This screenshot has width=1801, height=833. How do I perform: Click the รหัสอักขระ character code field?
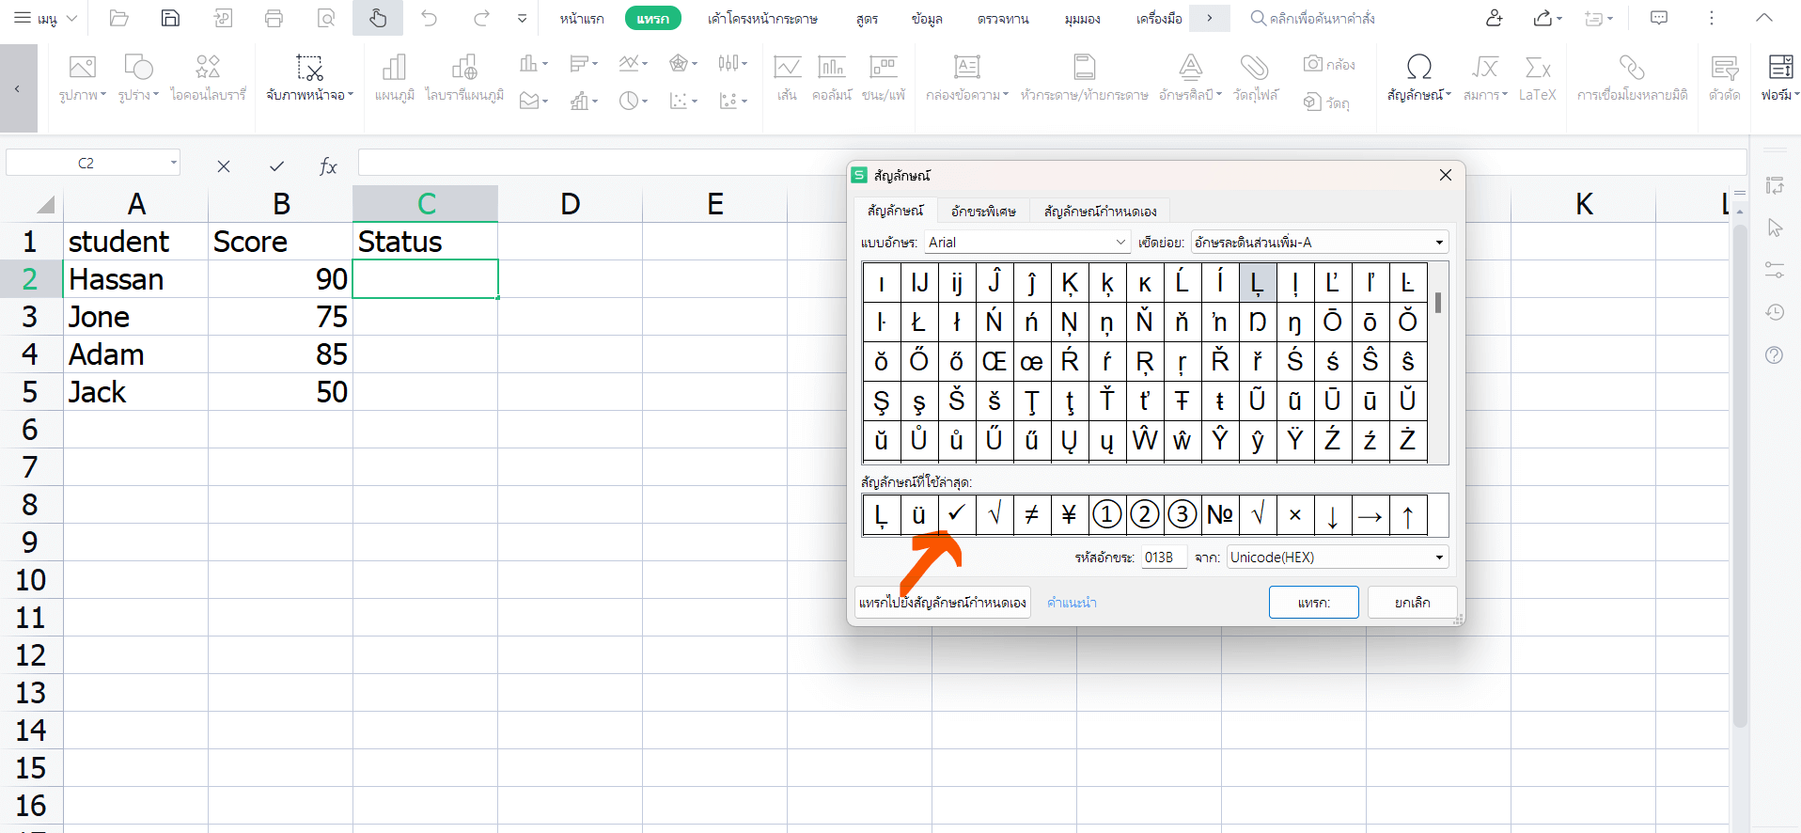pos(1164,558)
